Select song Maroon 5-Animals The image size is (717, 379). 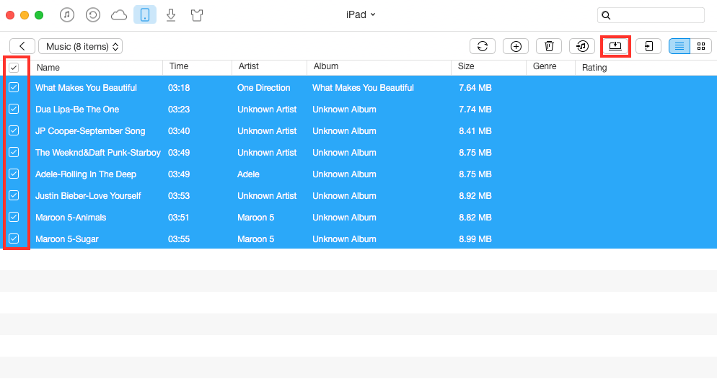point(71,218)
